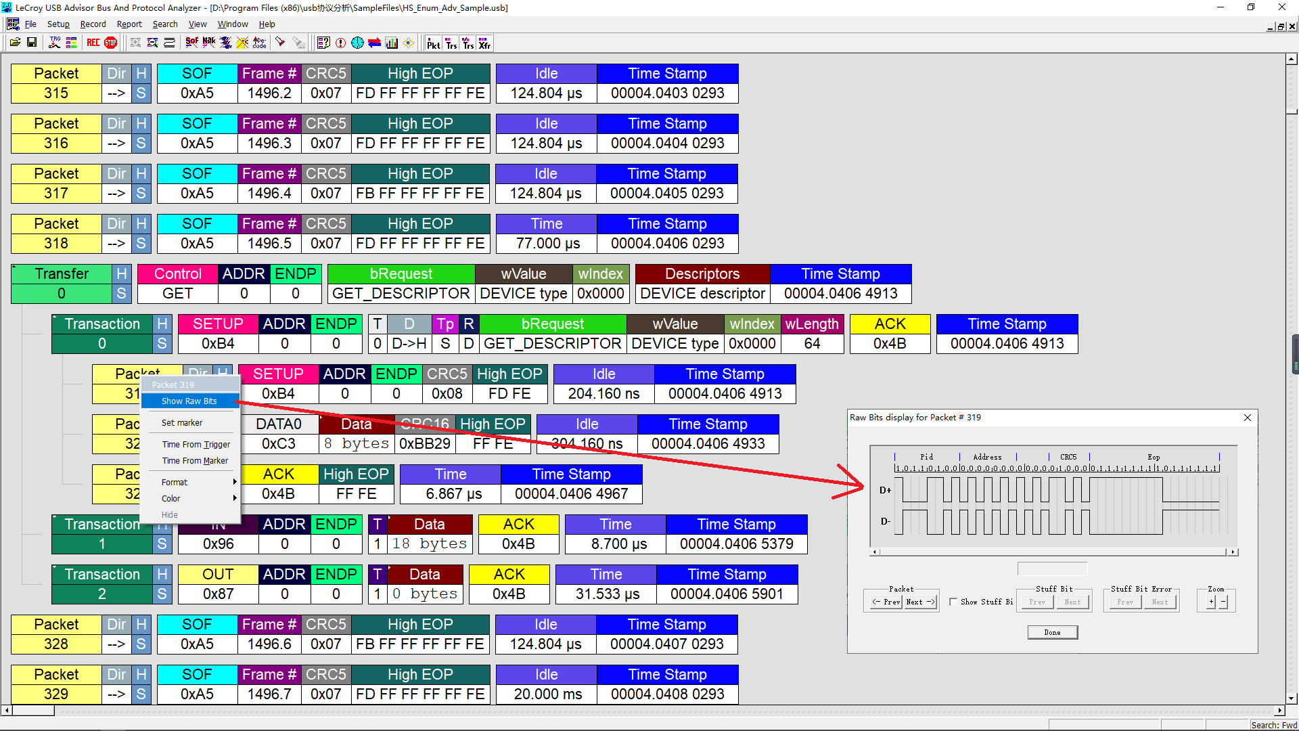
Task: Click Packet 315 header cell
Action: click(x=56, y=74)
